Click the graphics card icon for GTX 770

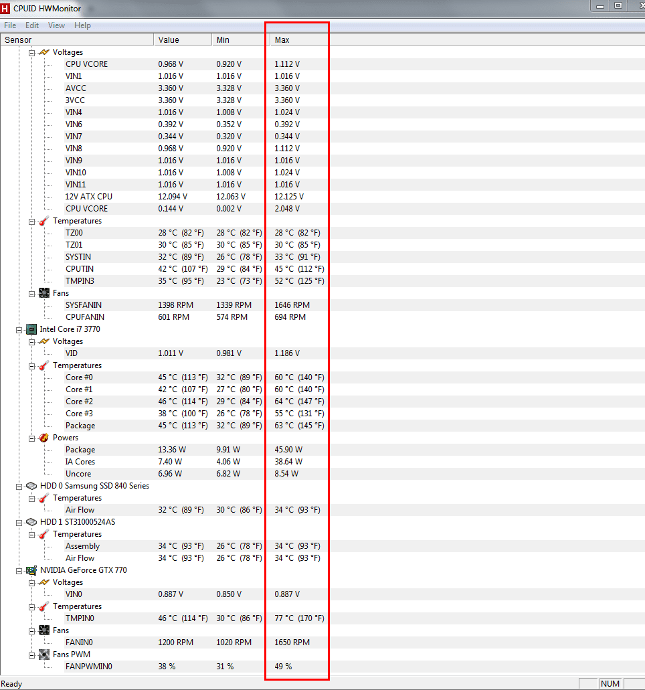tap(31, 570)
